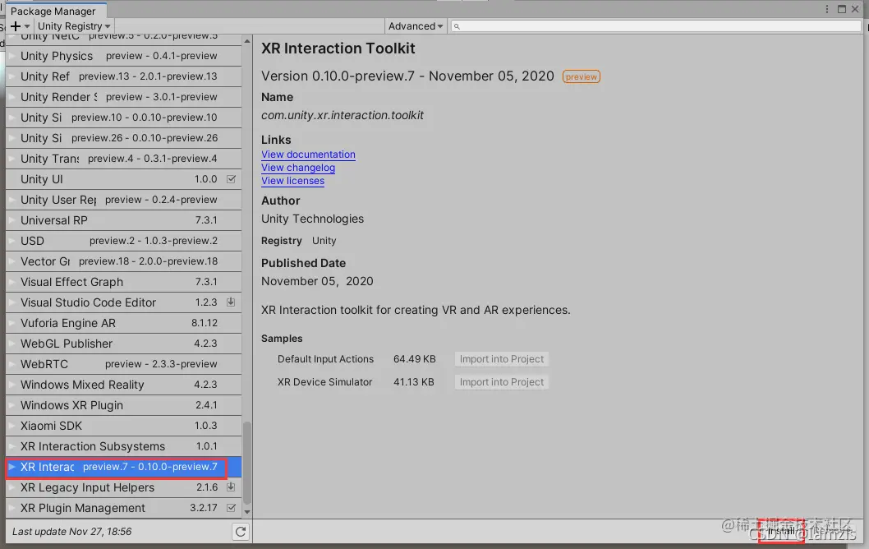The height and width of the screenshot is (549, 869).
Task: Select the Unity User Rep package row
Action: pos(123,200)
